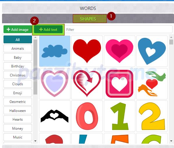Choose the solid red heart shape

click(x=87, y=51)
